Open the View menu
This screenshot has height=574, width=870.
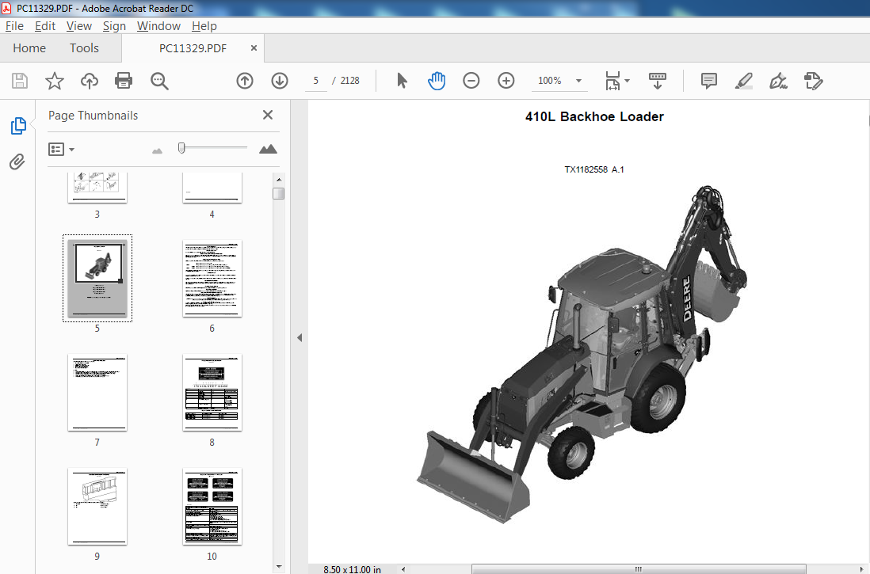78,26
